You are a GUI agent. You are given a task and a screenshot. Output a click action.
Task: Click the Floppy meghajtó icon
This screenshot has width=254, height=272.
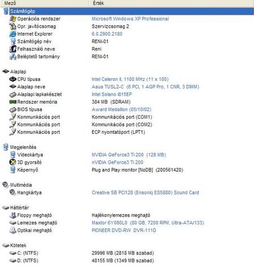13,215
